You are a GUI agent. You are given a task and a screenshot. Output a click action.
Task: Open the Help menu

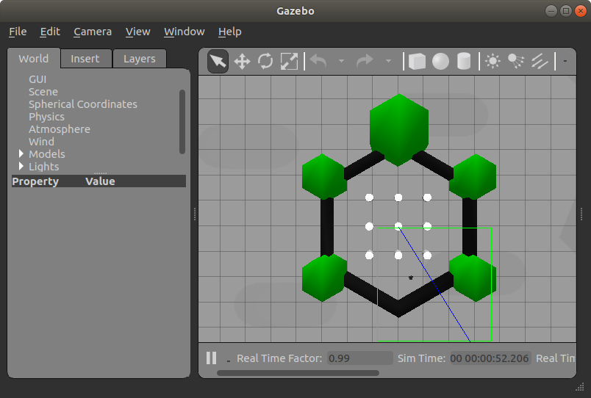[230, 32]
